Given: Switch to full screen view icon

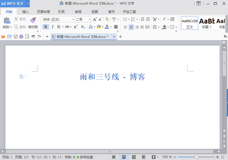Looking at the screenshot, I should click(x=114, y=157).
